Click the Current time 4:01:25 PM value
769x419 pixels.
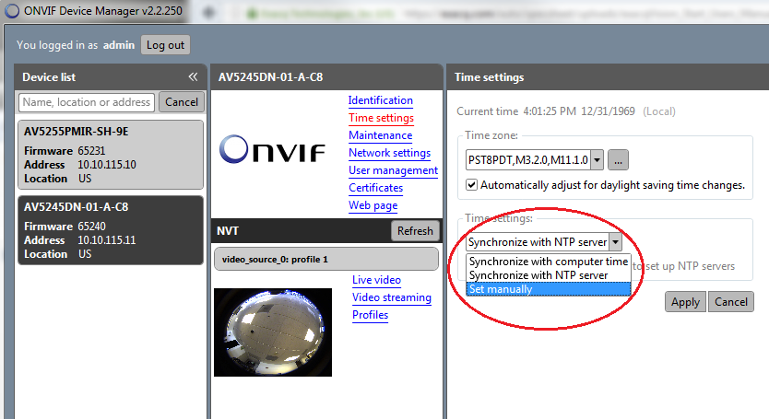[550, 111]
